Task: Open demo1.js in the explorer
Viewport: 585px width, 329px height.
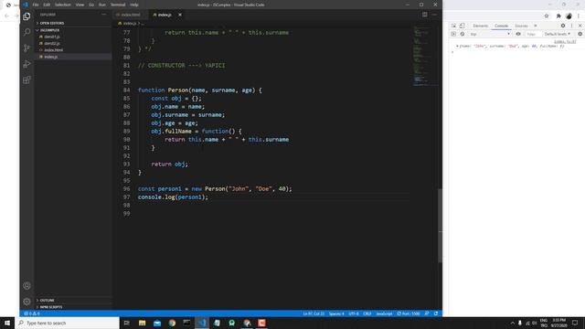Action: click(x=52, y=37)
